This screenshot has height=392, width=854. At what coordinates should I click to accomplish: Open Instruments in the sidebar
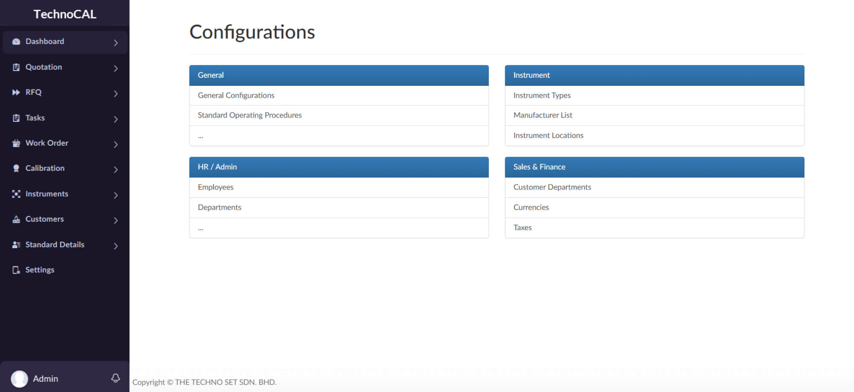[65, 194]
